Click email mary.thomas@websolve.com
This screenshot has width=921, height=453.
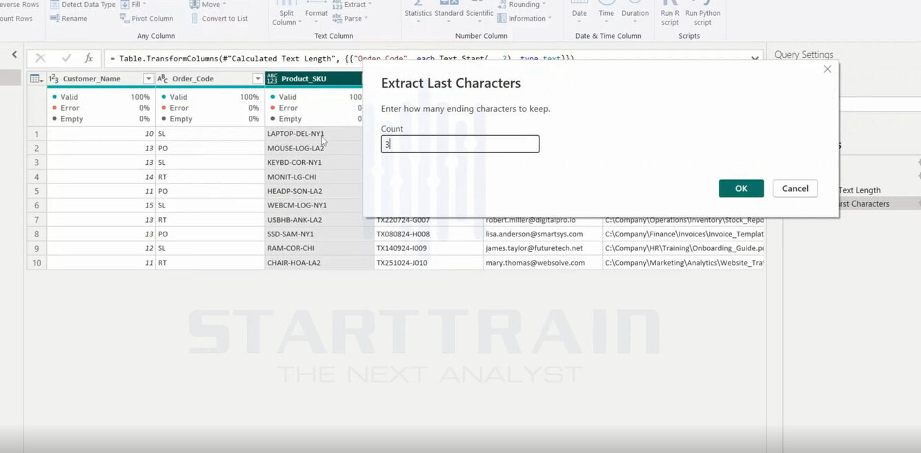pyautogui.click(x=535, y=263)
